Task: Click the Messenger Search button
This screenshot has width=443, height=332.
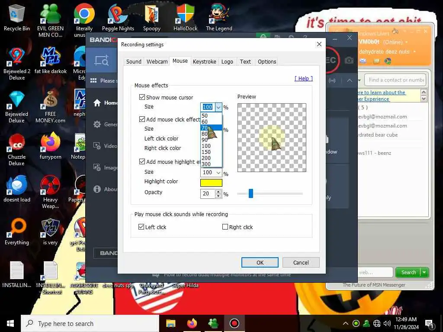Action: (408, 272)
